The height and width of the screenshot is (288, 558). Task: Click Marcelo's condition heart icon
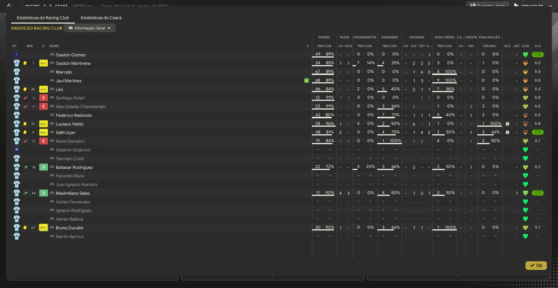(525, 72)
